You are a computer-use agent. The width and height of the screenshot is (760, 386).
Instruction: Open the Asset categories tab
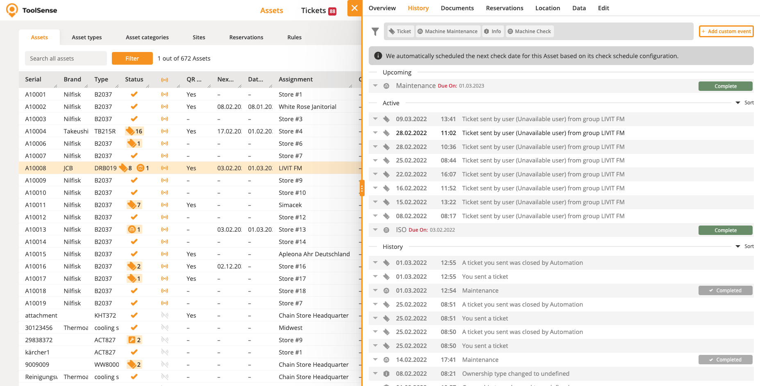click(147, 37)
